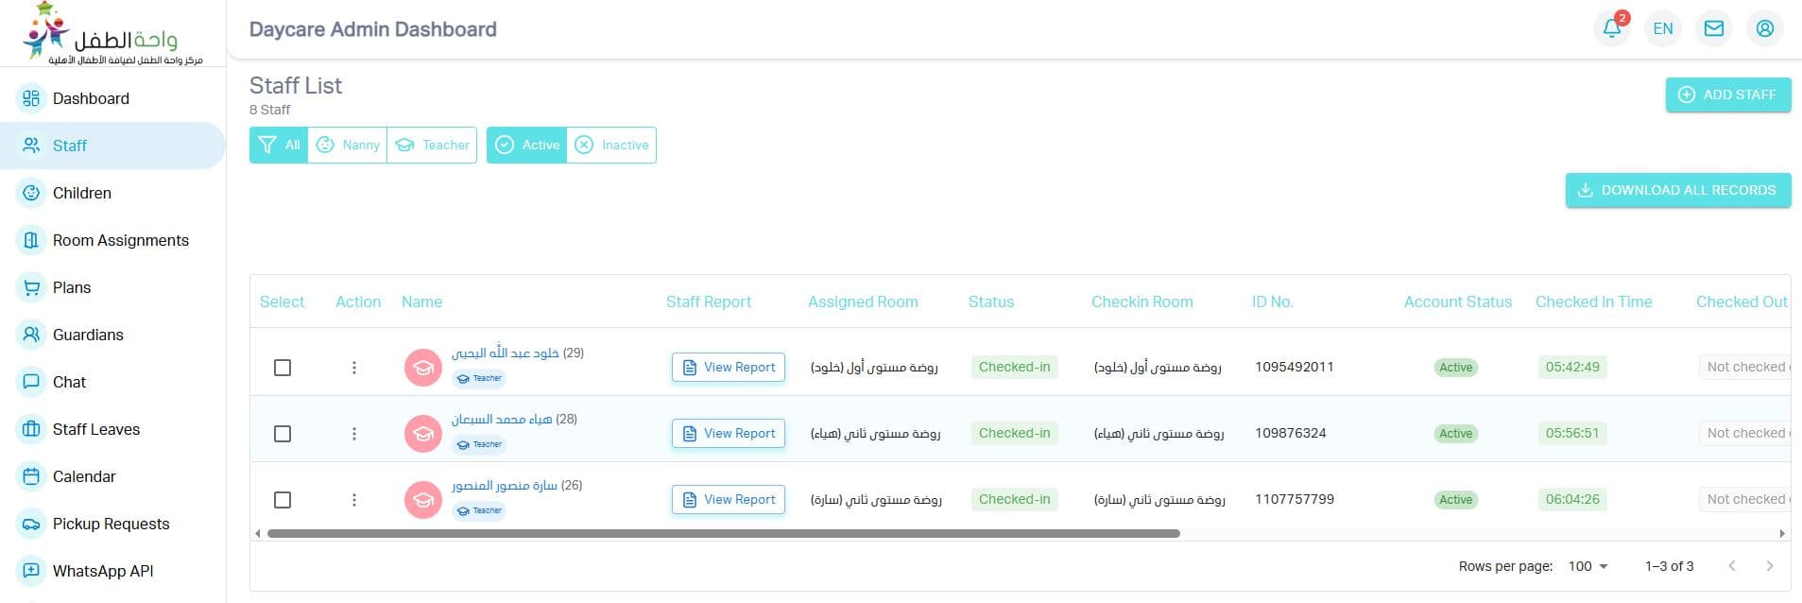
Task: Show Inactive staff members
Action: click(x=611, y=145)
